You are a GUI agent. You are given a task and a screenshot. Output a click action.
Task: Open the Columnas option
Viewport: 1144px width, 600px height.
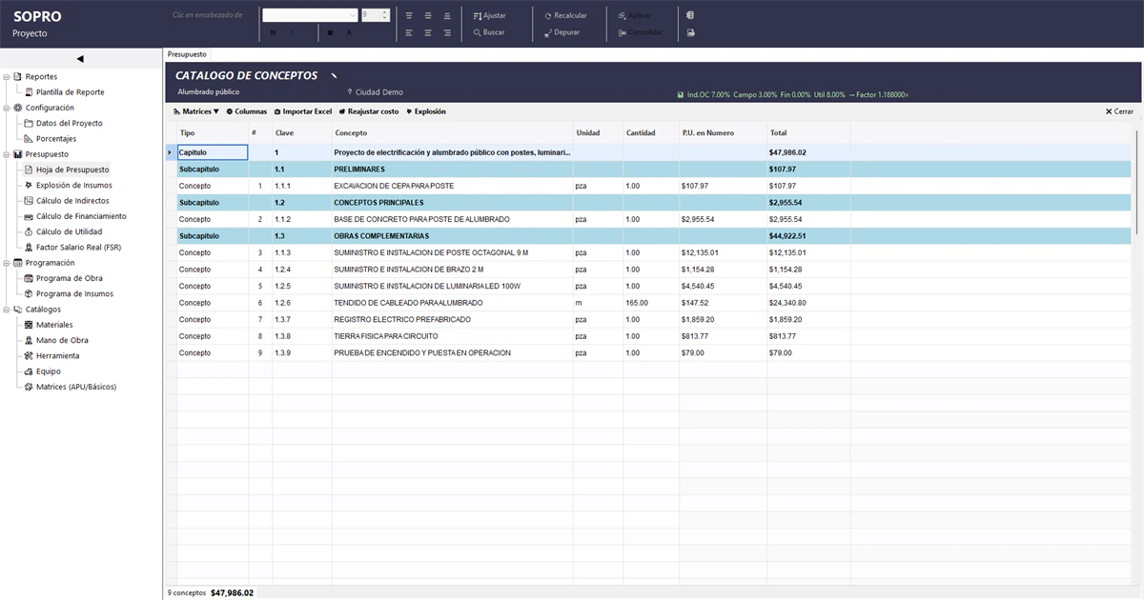click(x=246, y=111)
